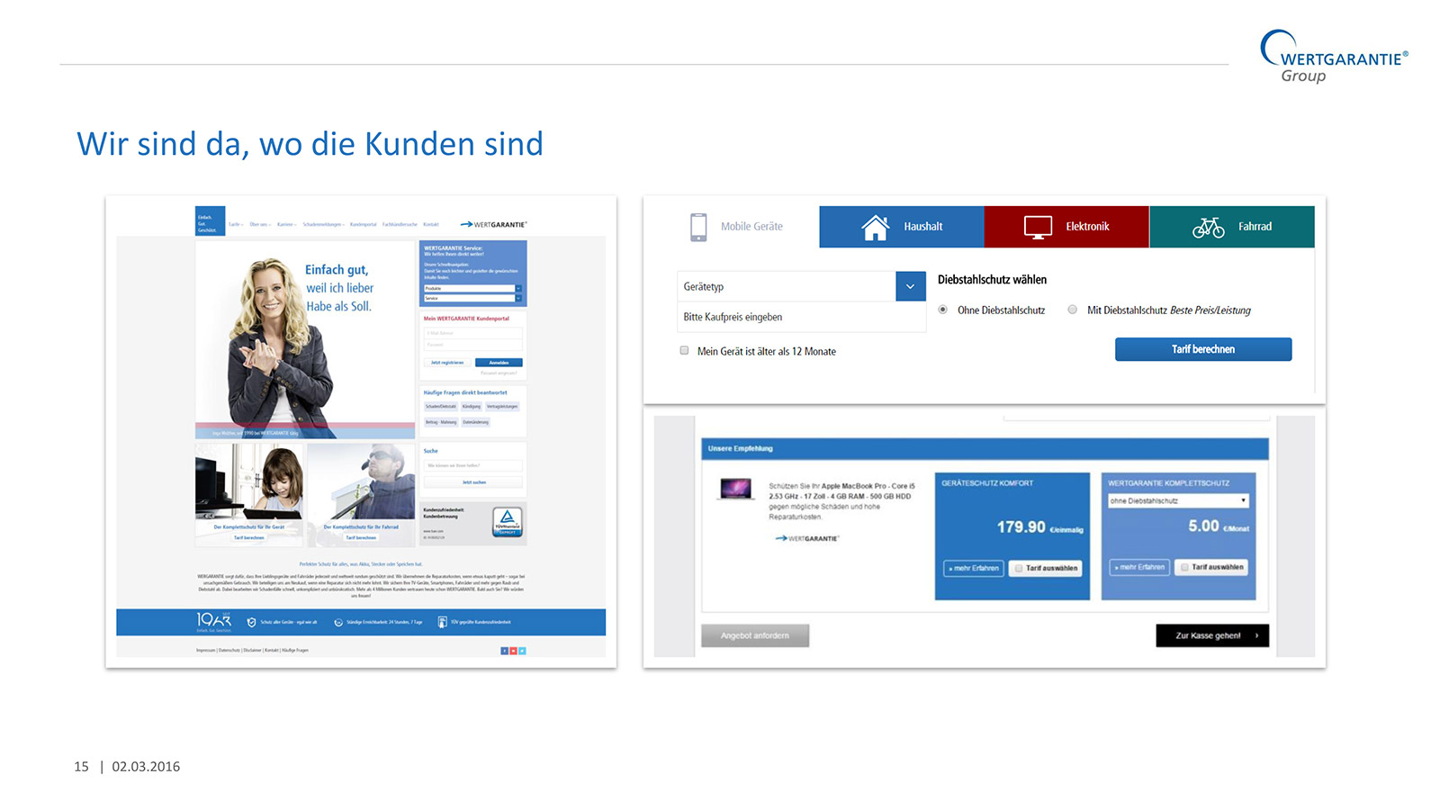Click the WERTGARANTIE Group logo
The image size is (1440, 810).
point(1333,57)
